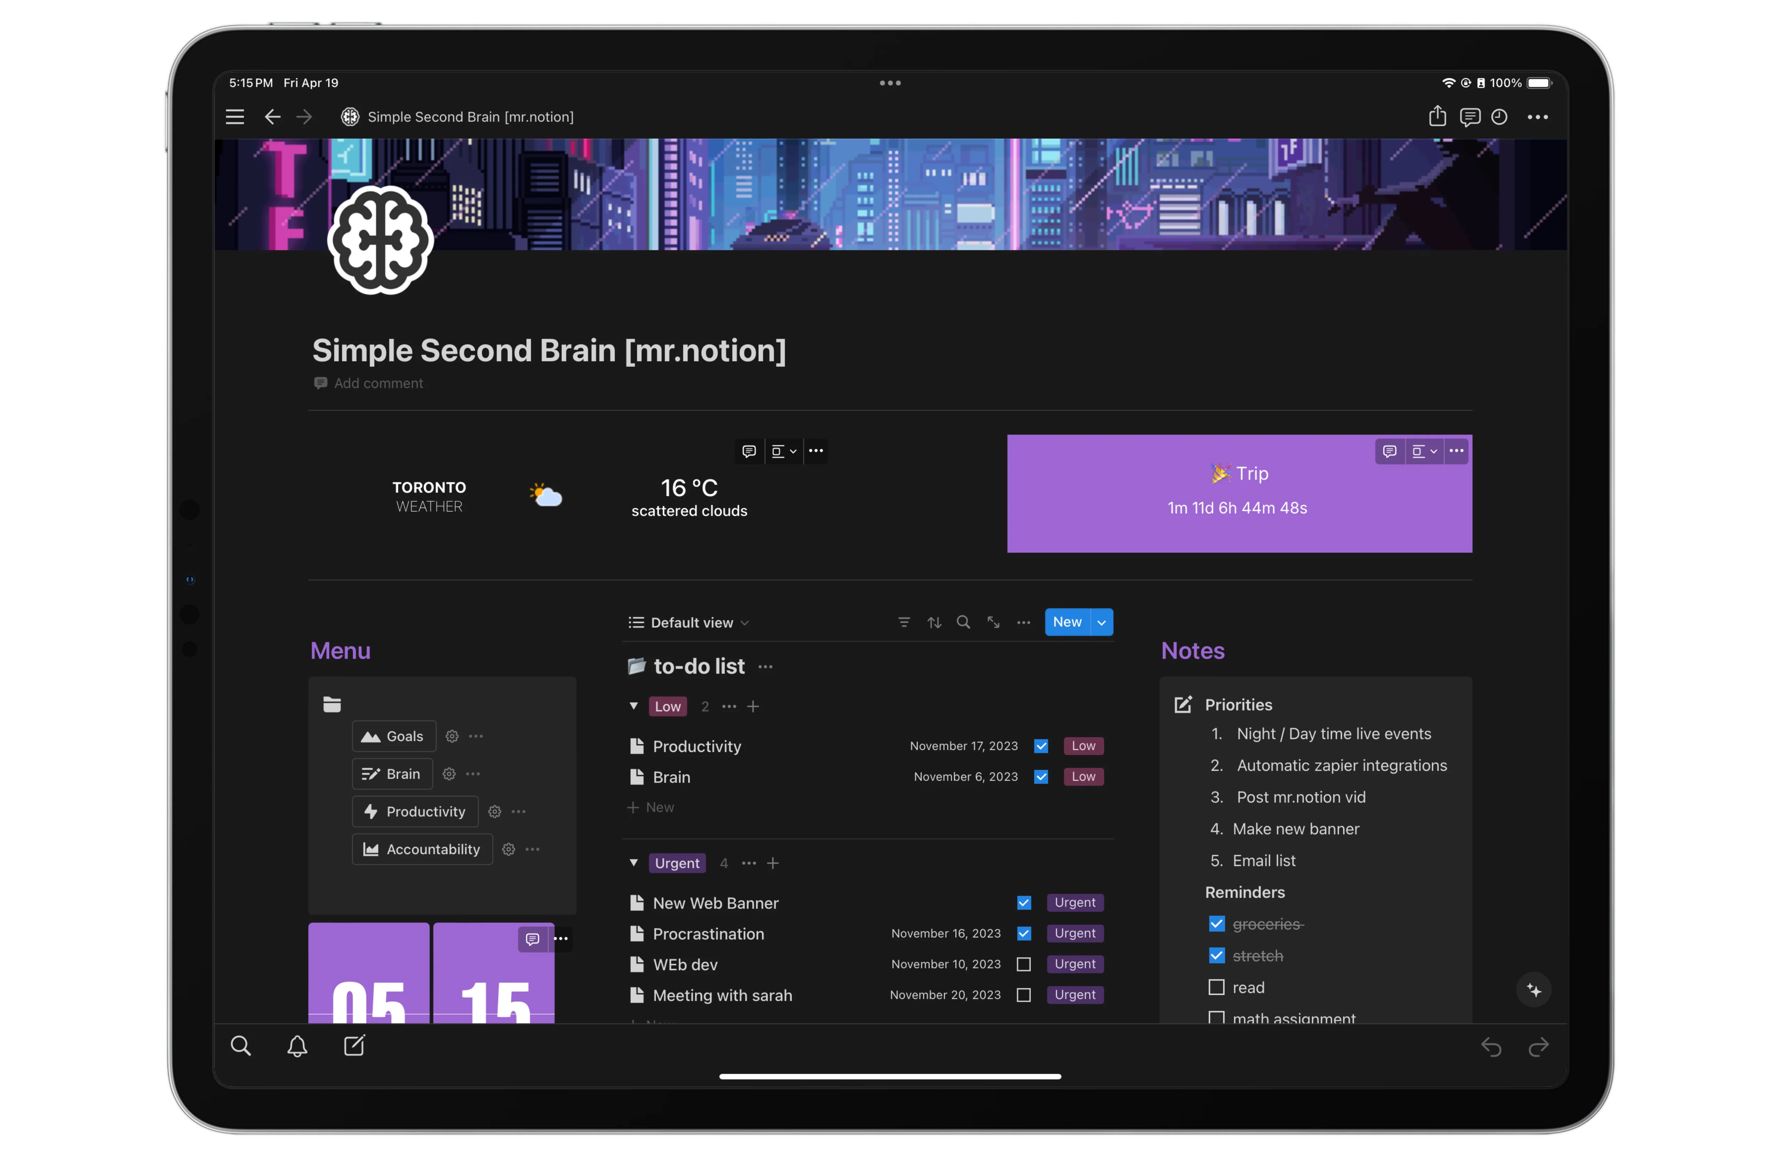Click the sort icon in to-do toolbar
Screen dimensions: 1781x1158
[934, 622]
